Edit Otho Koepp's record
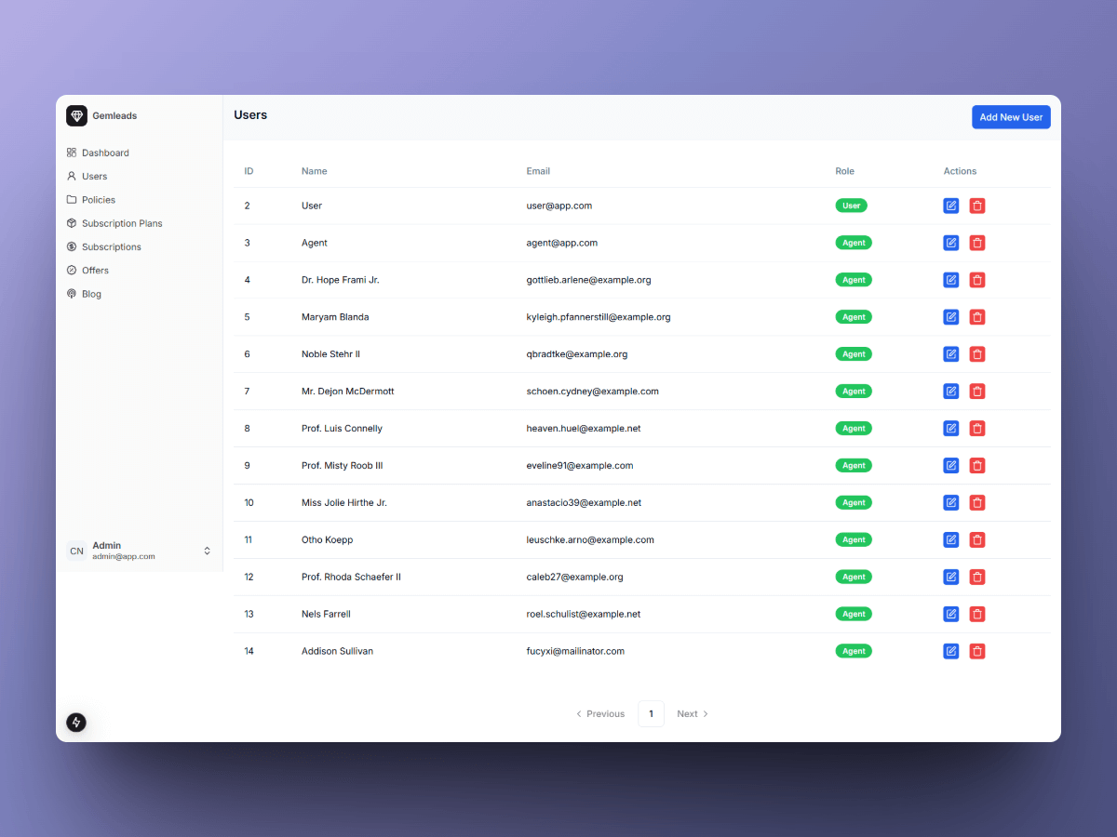The image size is (1117, 837). pos(950,540)
